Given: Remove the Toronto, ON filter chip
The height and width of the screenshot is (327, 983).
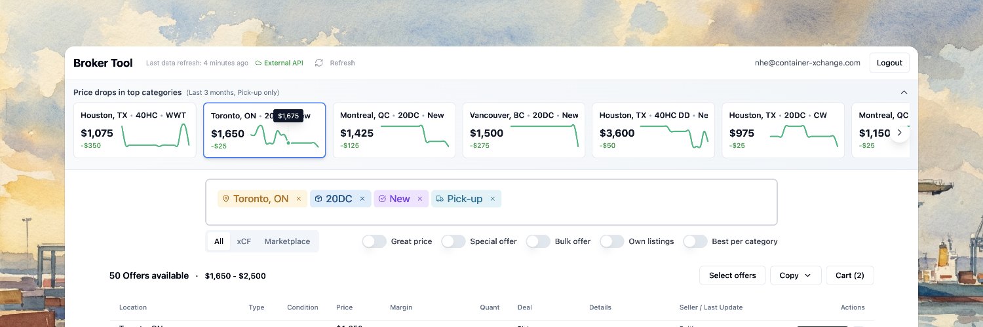Looking at the screenshot, I should pyautogui.click(x=298, y=199).
